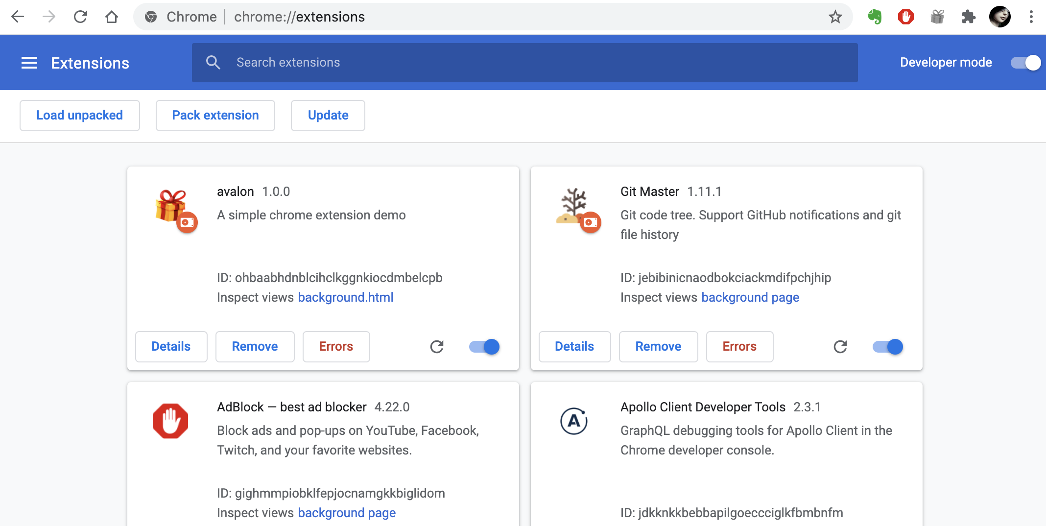1046x526 pixels.
Task: Click the Extensions page title
Action: (x=90, y=63)
